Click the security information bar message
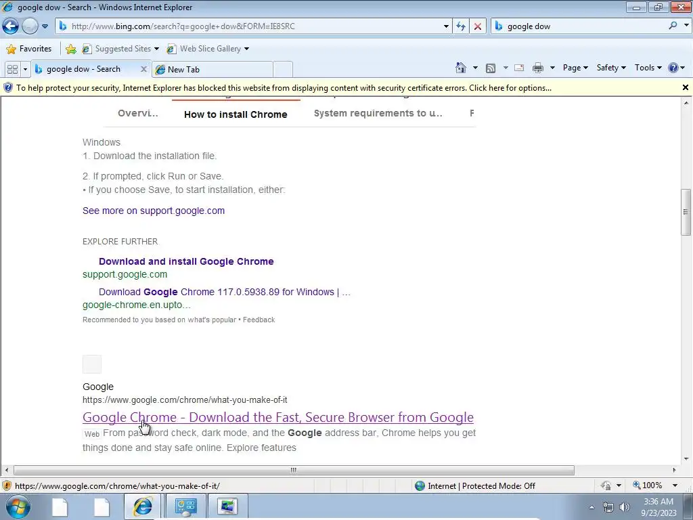This screenshot has width=693, height=520. (284, 88)
